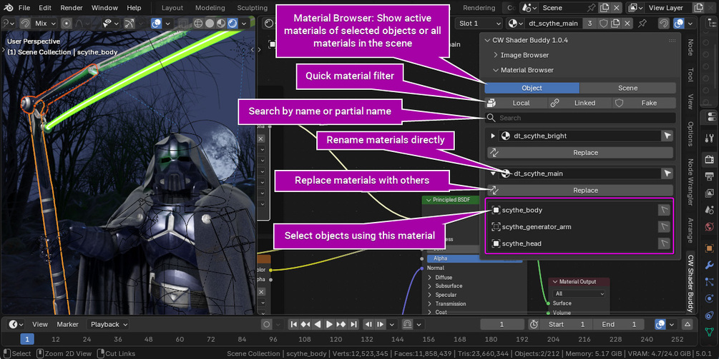Open the File menu
This screenshot has height=359, width=719.
(x=24, y=8)
